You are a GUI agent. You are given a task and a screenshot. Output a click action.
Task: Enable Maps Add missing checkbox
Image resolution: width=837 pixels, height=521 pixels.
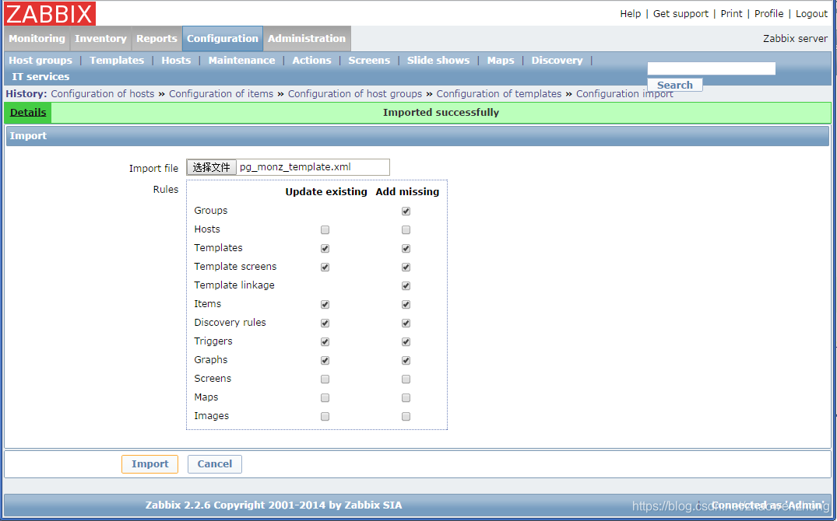(406, 398)
